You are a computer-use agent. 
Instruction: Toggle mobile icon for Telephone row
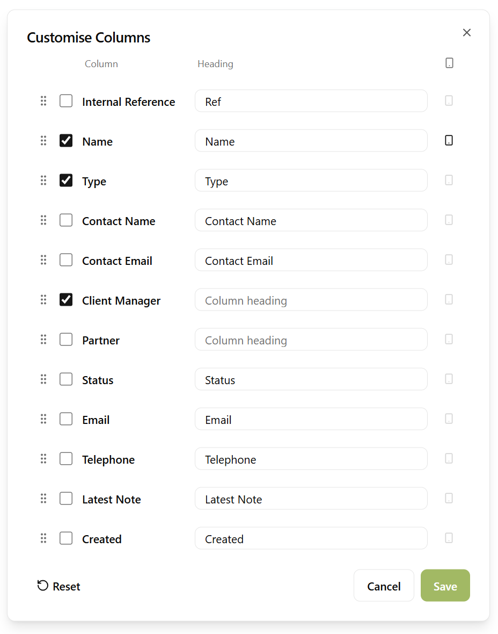point(449,458)
